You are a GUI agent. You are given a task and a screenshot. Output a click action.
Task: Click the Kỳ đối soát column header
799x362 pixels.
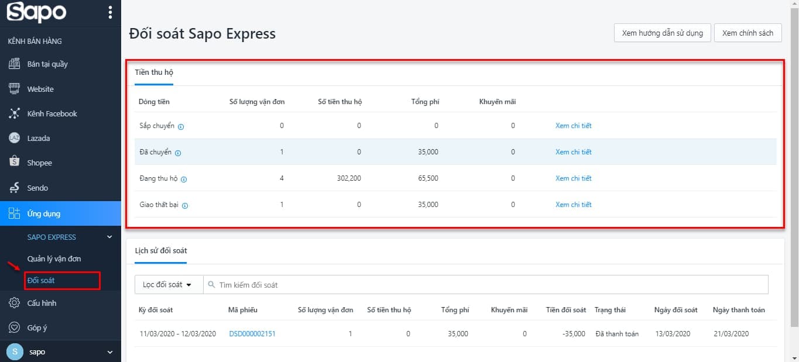coord(156,310)
